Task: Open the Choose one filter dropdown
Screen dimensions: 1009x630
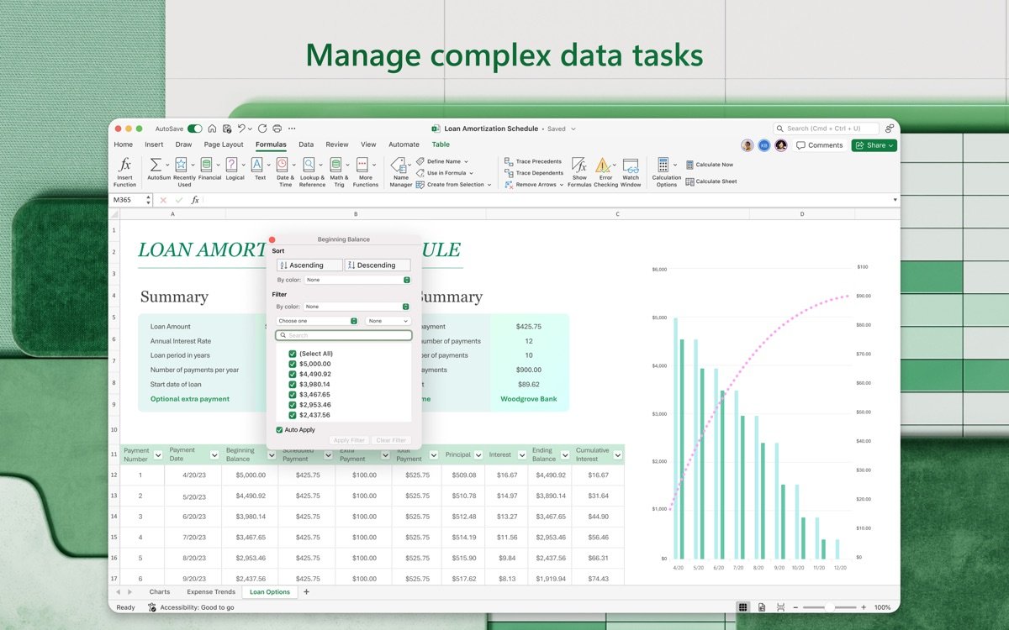Action: (x=318, y=321)
